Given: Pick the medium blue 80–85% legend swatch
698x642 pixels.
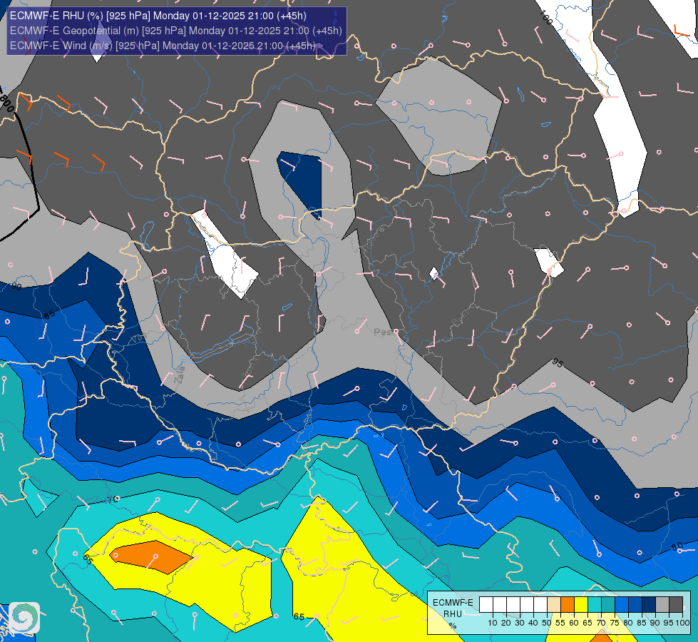Looking at the screenshot, I should (635, 605).
